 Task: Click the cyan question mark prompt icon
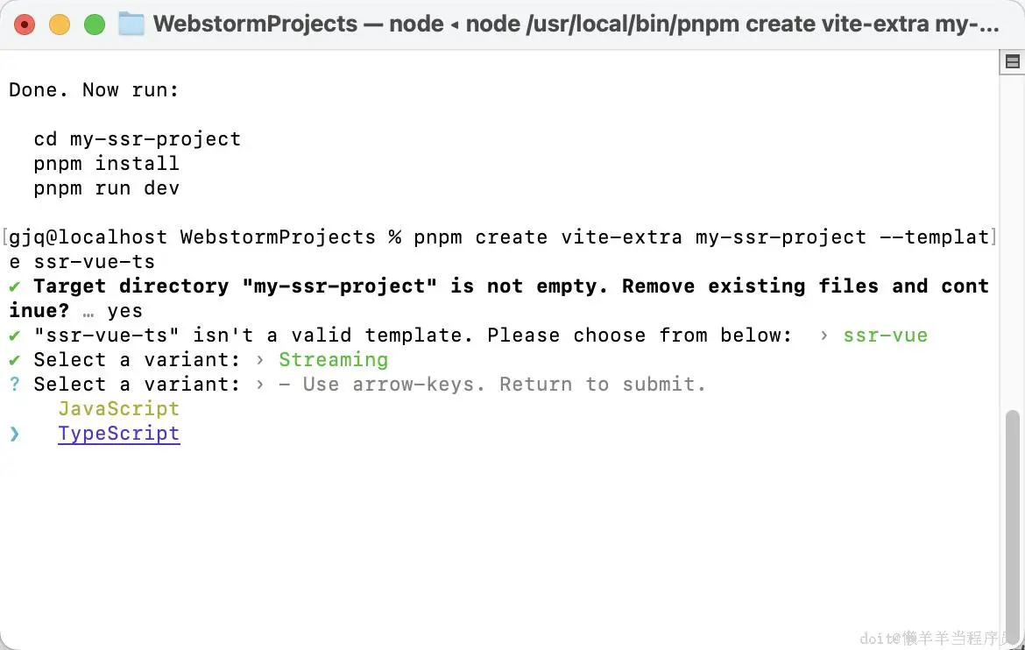click(x=14, y=384)
